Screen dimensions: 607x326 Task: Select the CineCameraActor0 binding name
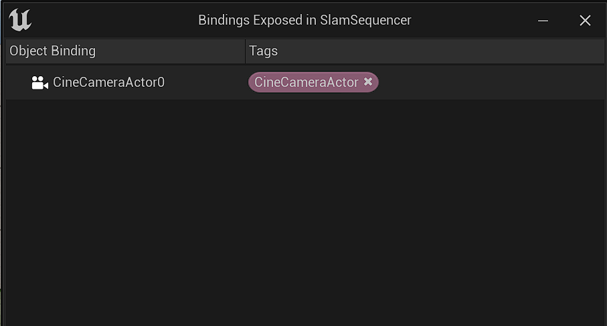pyautogui.click(x=109, y=82)
